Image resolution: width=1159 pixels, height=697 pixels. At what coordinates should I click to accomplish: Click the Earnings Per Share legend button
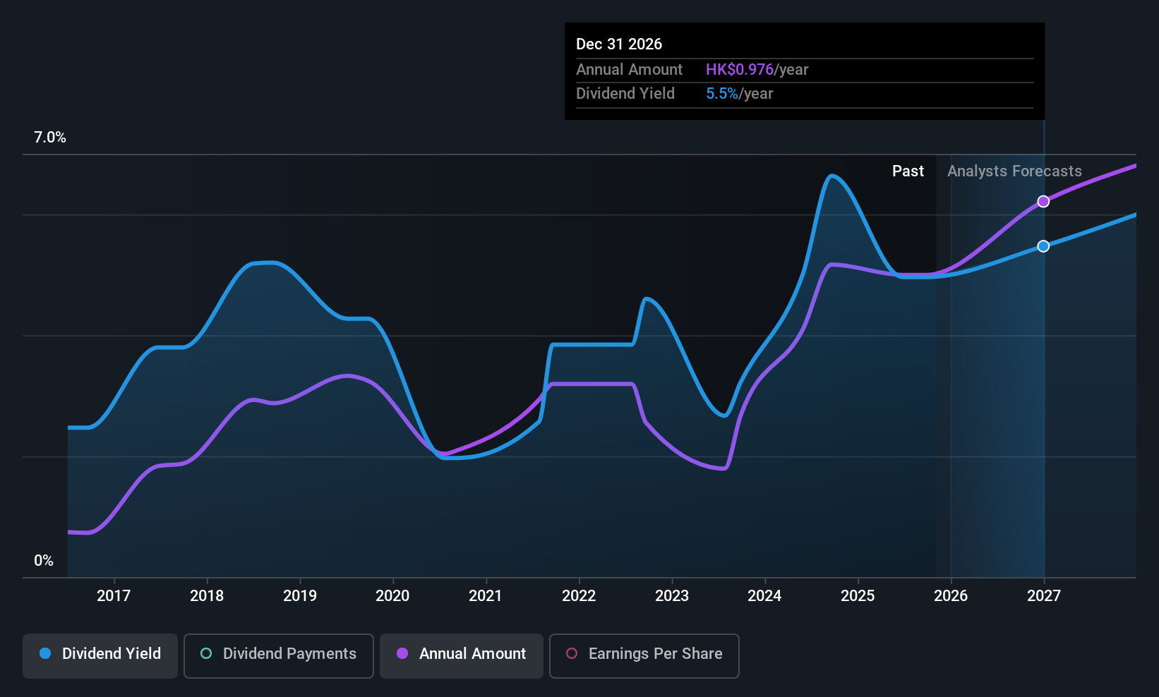click(644, 654)
